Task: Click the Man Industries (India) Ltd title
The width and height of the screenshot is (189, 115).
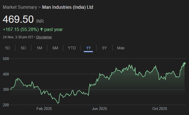Action: tap(67, 7)
